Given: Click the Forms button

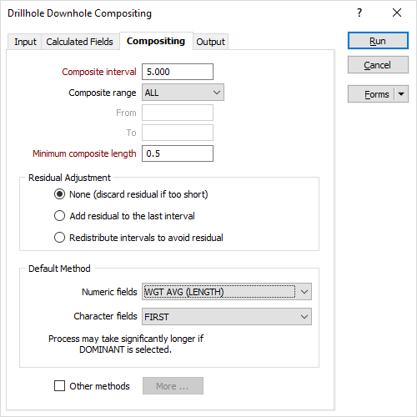Looking at the screenshot, I should 371,94.
